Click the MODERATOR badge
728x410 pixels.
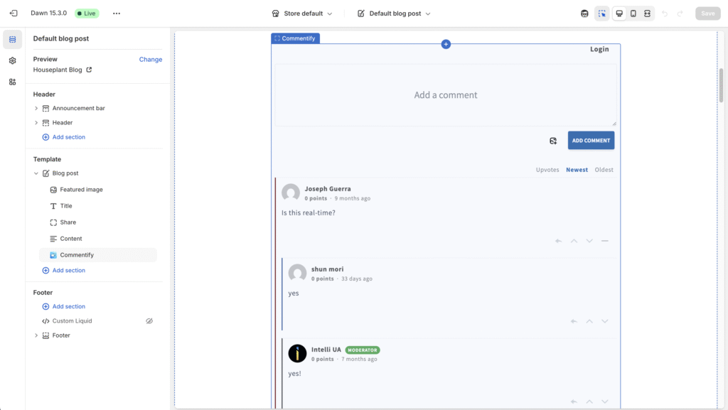pyautogui.click(x=362, y=350)
